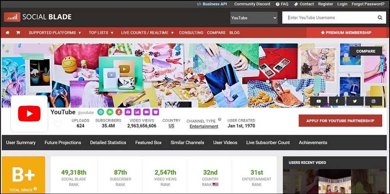The width and height of the screenshot is (390, 194).
Task: Click Apply for YouTube Partnership button
Action: click(x=340, y=121)
